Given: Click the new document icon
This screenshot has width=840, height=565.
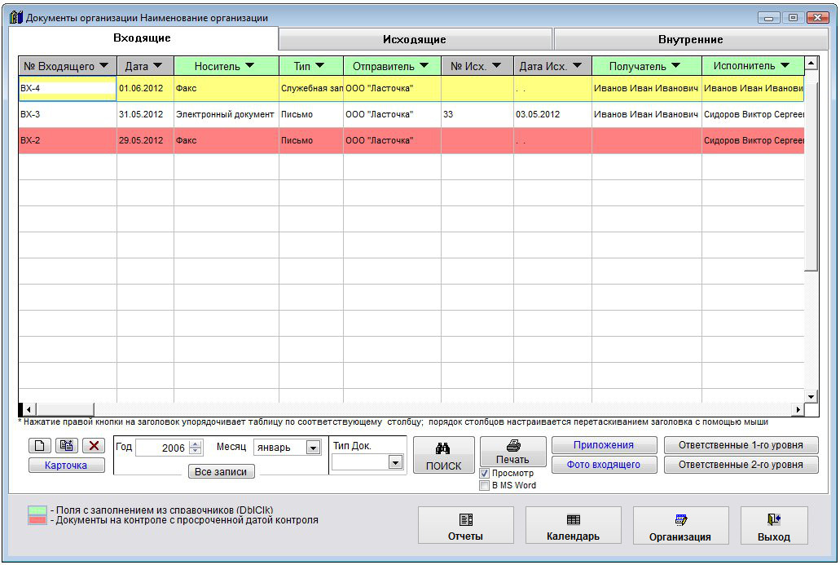Looking at the screenshot, I should (38, 446).
